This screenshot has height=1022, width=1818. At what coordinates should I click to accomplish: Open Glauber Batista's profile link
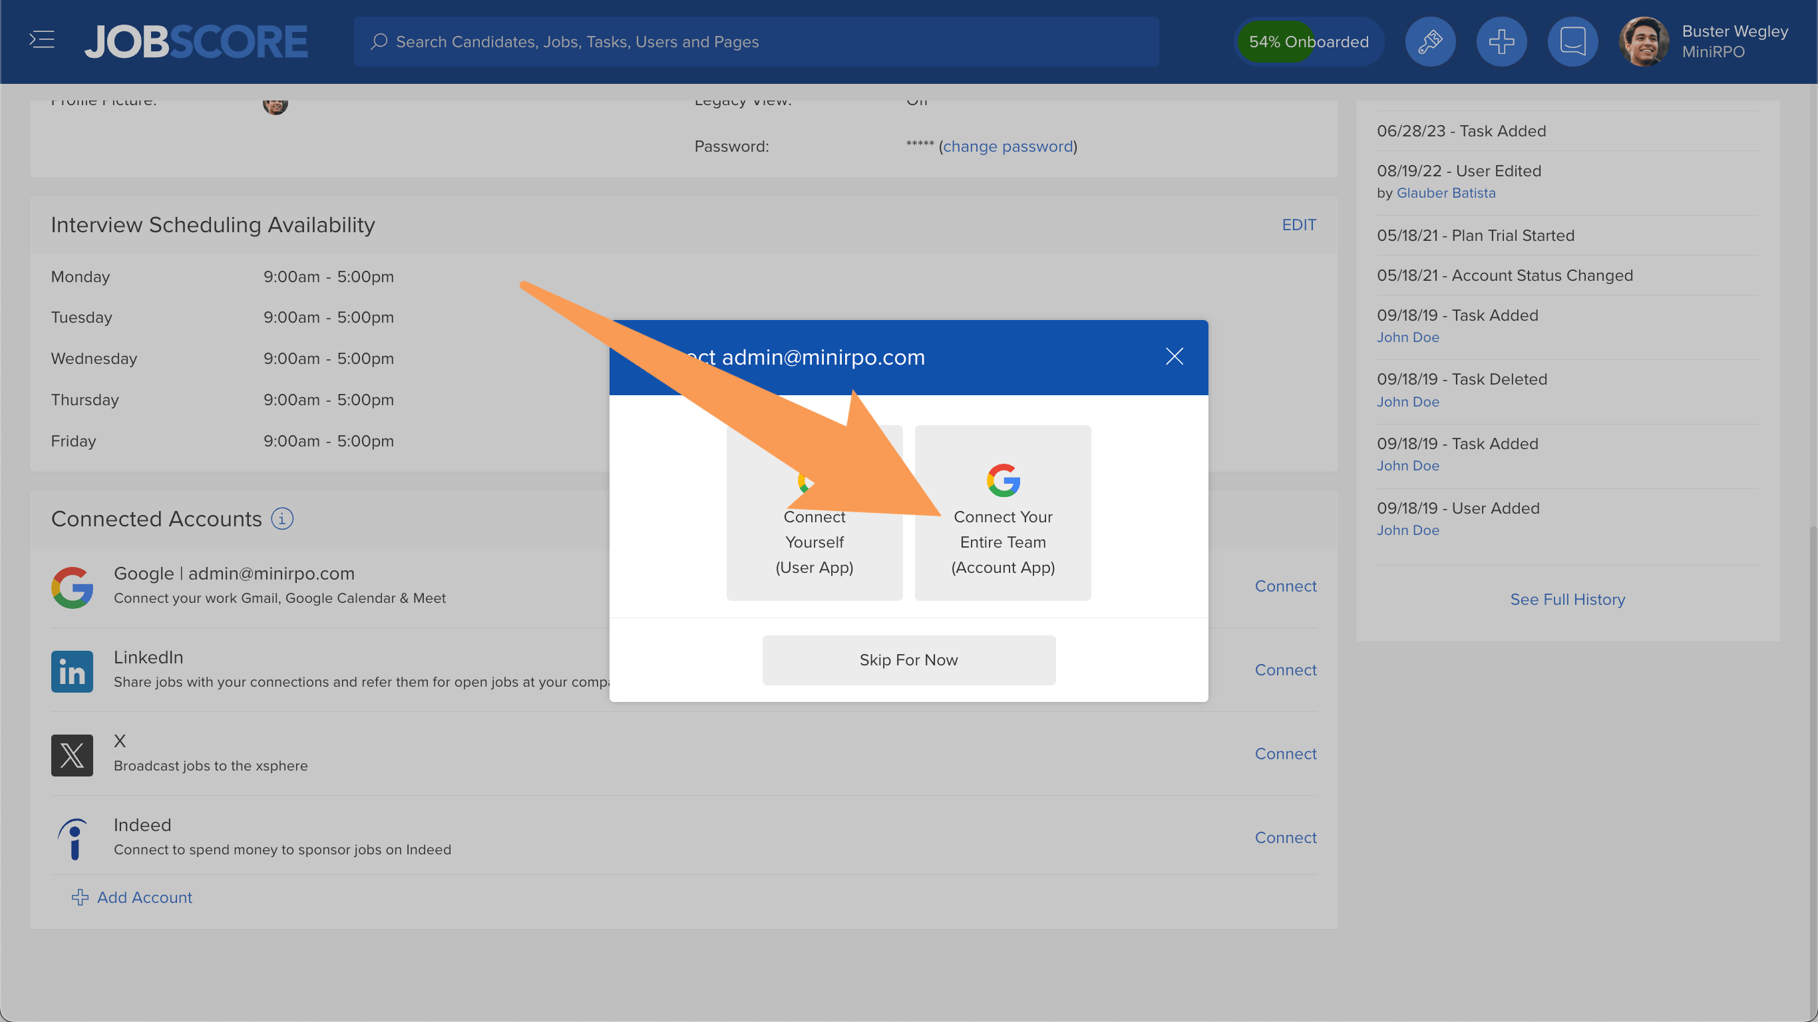click(1445, 193)
